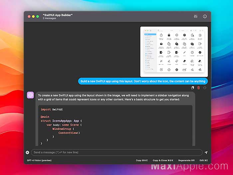Click the "@main" code line
233x175 pixels.
click(45, 117)
